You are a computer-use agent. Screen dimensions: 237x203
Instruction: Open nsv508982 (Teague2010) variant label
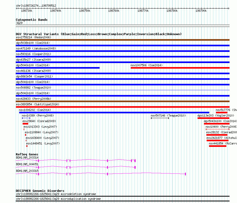click(34, 88)
